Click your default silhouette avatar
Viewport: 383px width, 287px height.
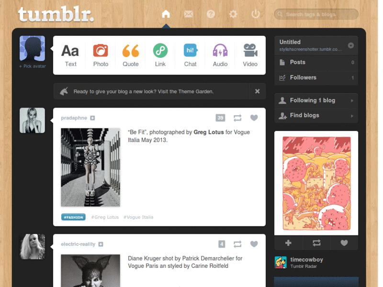(x=32, y=48)
